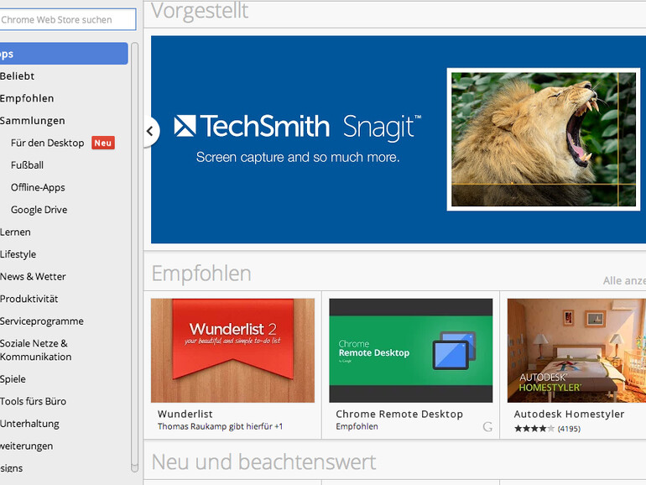This screenshot has width=646, height=485.
Task: Open the Für den Desktop collection
Action: pyautogui.click(x=47, y=143)
